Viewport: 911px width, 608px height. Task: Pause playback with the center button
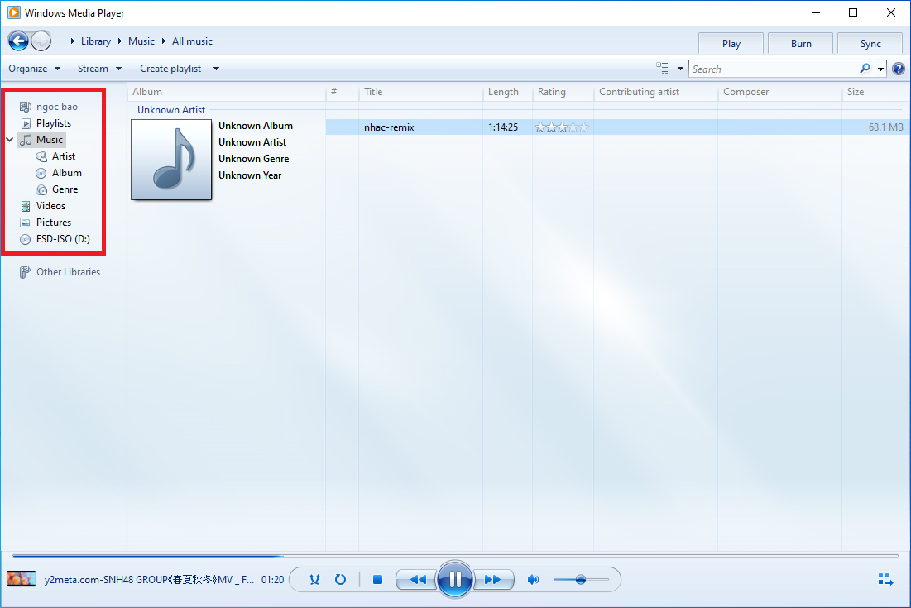(454, 579)
